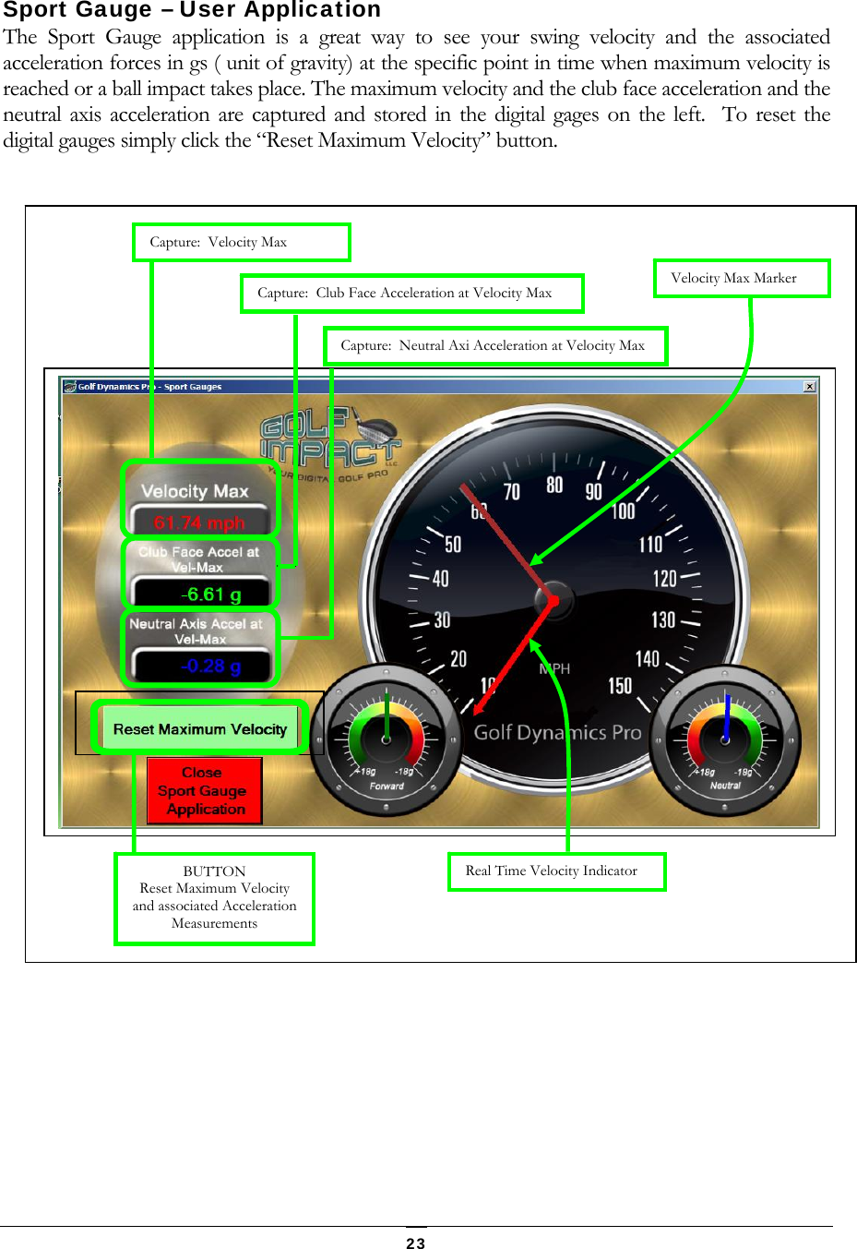The height and width of the screenshot is (1249, 857).
Task: Click the Club Face Accel at Vel-Max display
Action: 199,572
